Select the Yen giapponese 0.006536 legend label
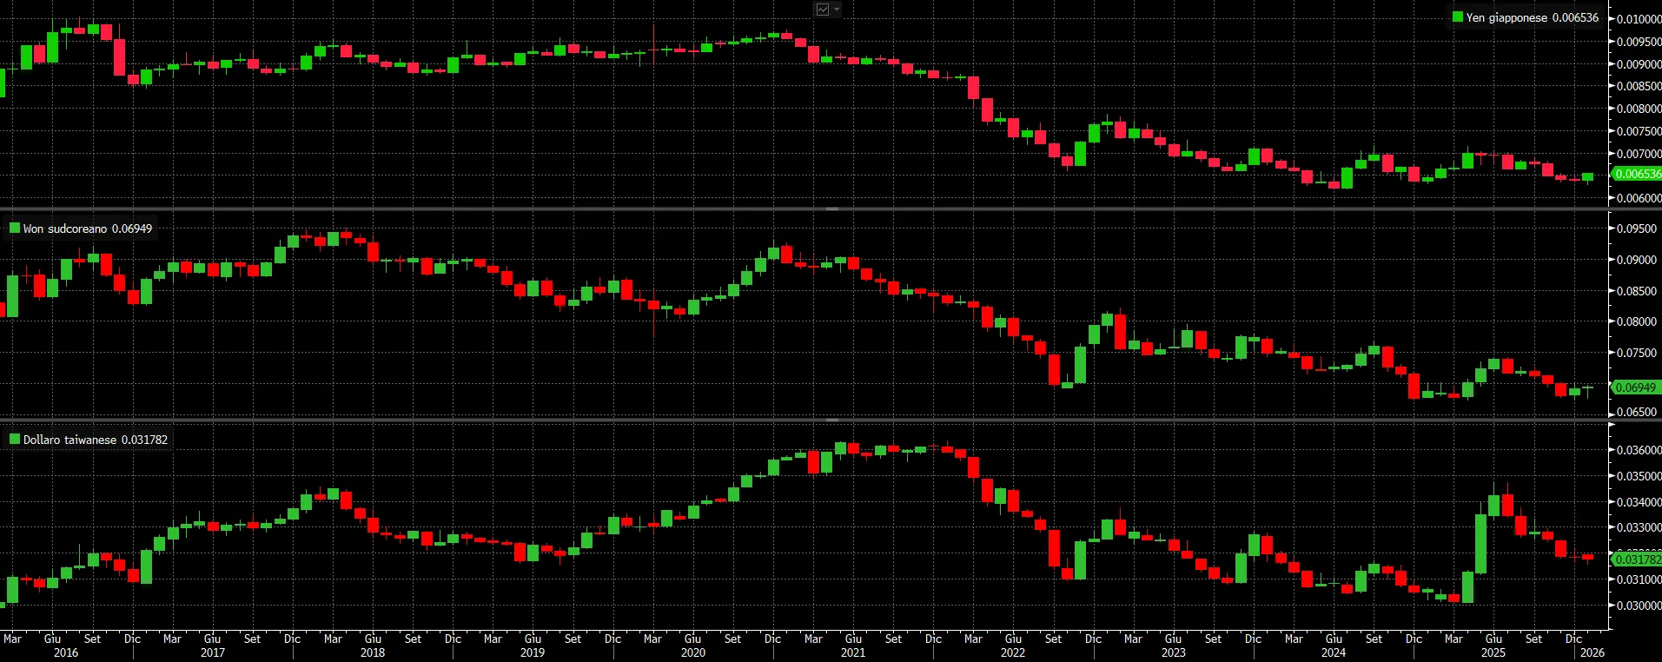Screen dimensions: 1662x662 (1532, 17)
